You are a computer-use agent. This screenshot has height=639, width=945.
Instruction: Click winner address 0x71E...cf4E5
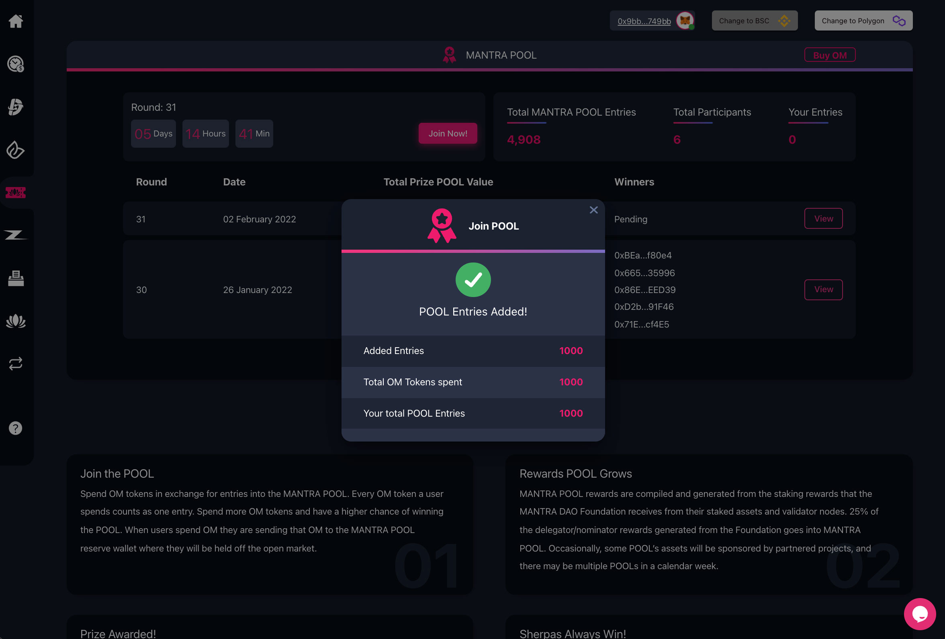coord(642,325)
